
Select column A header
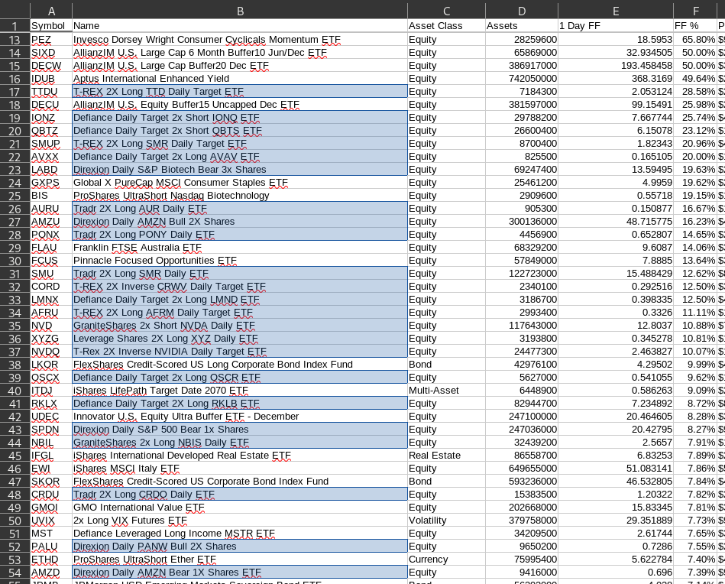[51, 11]
